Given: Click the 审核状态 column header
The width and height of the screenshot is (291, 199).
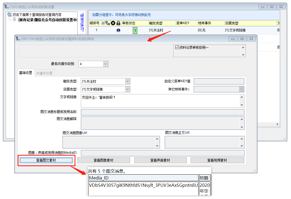Looking at the screenshot, I should (135, 23).
